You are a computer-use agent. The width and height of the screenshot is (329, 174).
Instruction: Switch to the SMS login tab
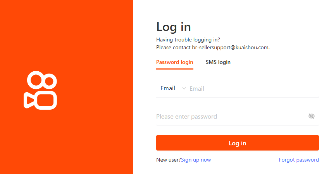coord(218,62)
